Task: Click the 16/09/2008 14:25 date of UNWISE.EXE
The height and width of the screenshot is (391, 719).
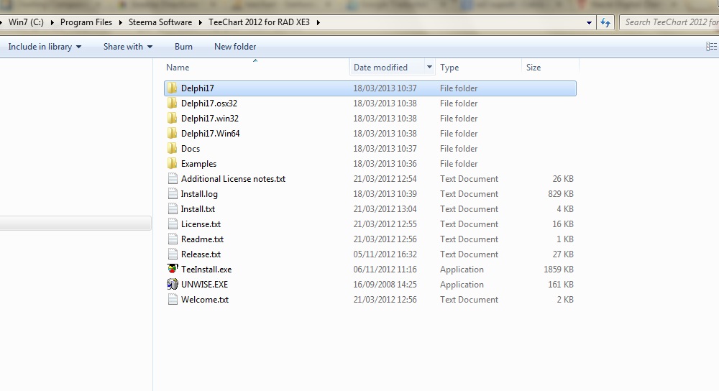Action: pyautogui.click(x=385, y=285)
